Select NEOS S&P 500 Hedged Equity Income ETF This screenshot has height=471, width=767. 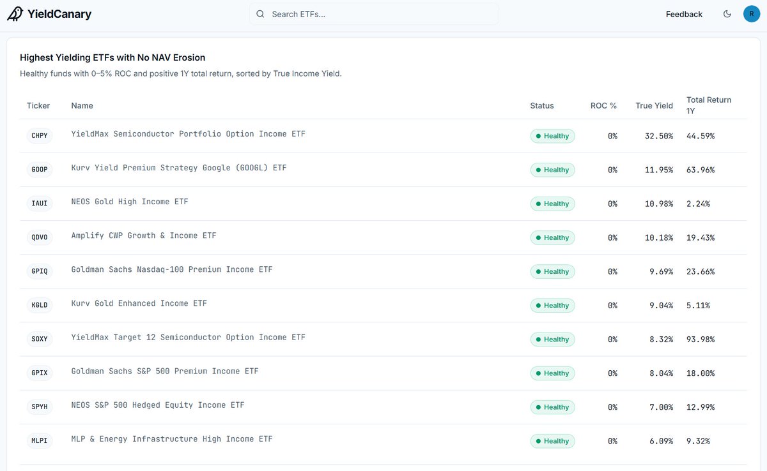(x=158, y=405)
